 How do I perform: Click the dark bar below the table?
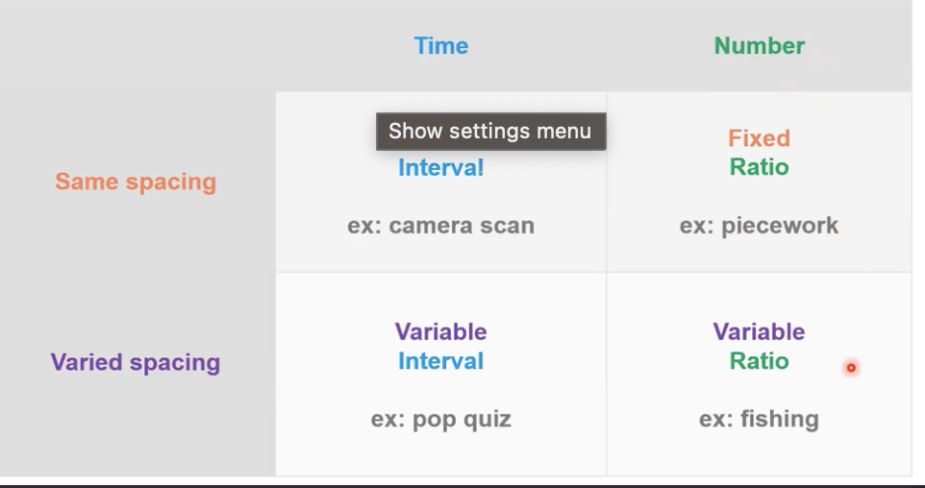(462, 486)
